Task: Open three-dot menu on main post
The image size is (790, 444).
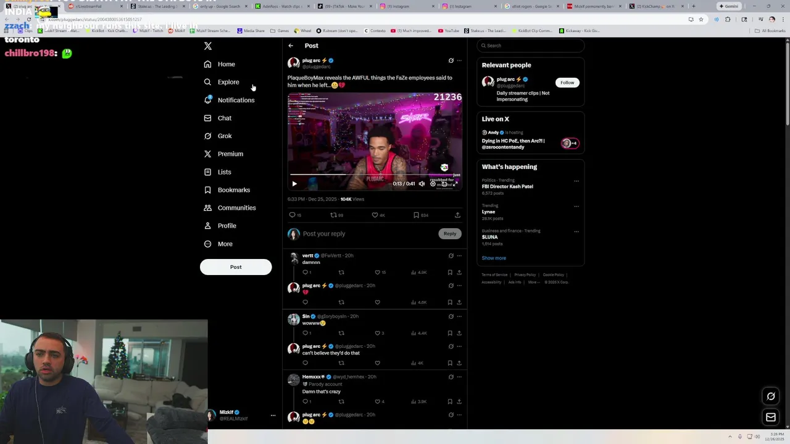Action: (459, 60)
